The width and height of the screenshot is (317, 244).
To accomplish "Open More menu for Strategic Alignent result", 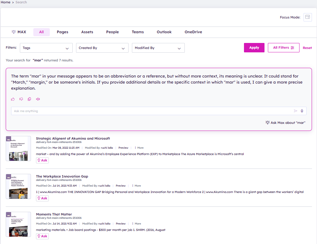I will pyautogui.click(x=139, y=148).
